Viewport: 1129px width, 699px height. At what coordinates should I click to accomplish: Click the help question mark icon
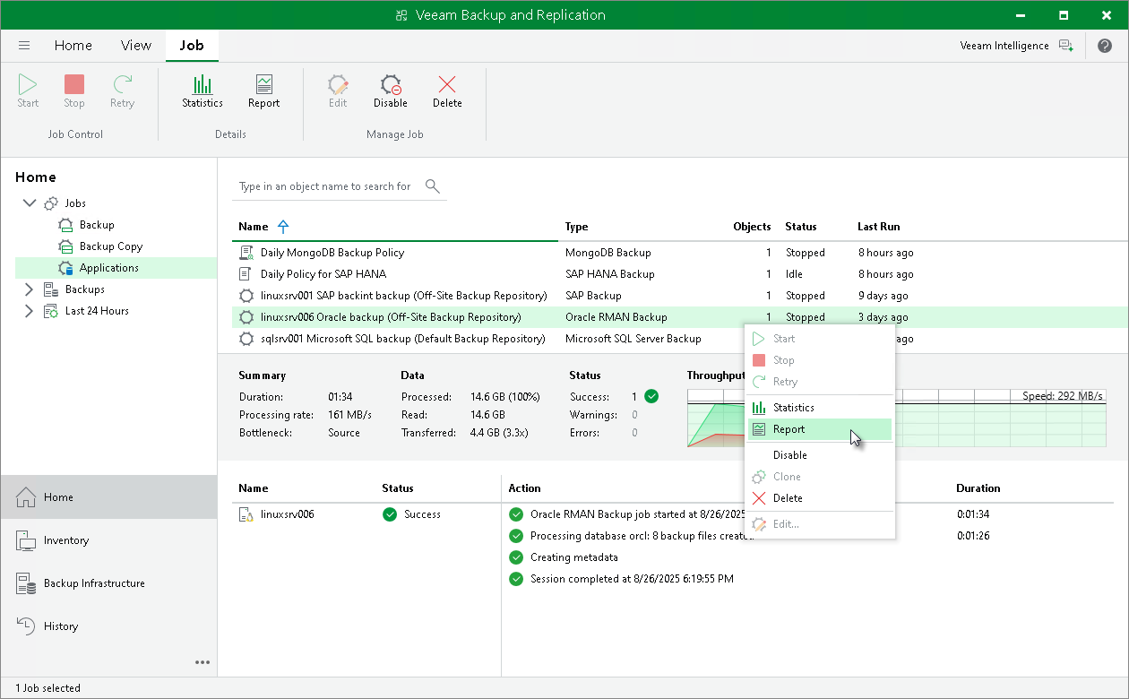point(1105,45)
